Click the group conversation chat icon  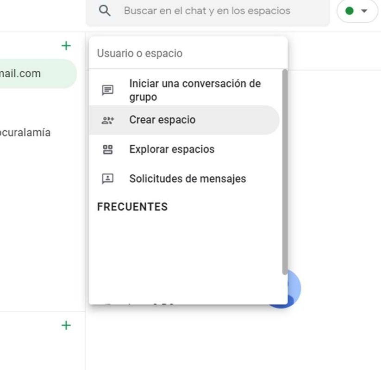pyautogui.click(x=107, y=90)
